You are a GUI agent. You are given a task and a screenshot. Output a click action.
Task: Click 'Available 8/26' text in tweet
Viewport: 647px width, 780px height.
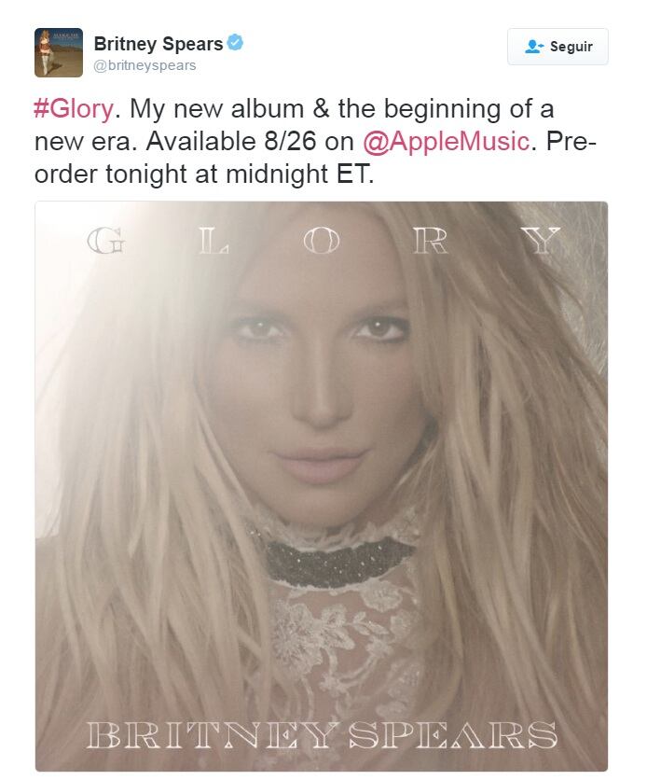coord(230,141)
